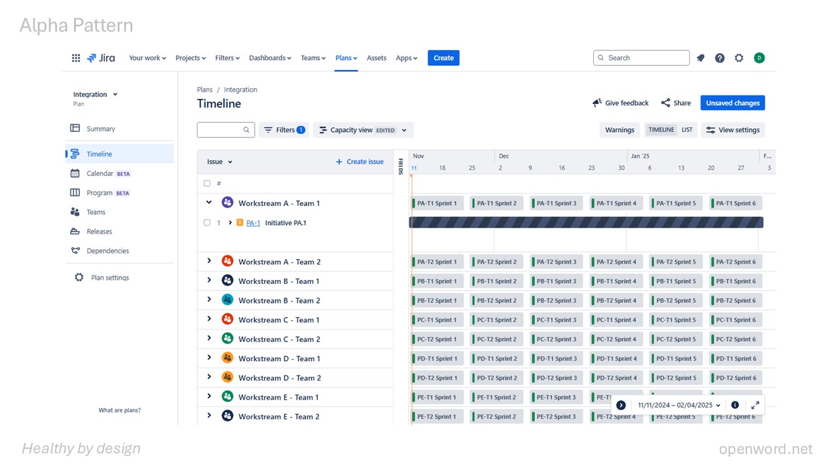This screenshot has width=838, height=471.
Task: Click the orange PA-1 issue type icon
Action: click(240, 222)
